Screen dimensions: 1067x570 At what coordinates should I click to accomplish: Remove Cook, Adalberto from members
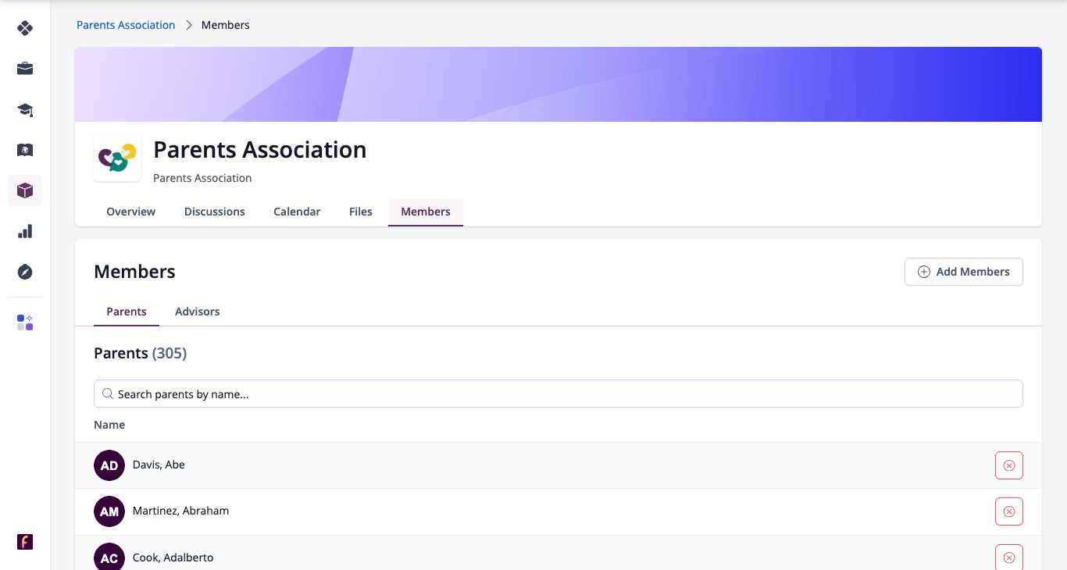(x=1008, y=558)
